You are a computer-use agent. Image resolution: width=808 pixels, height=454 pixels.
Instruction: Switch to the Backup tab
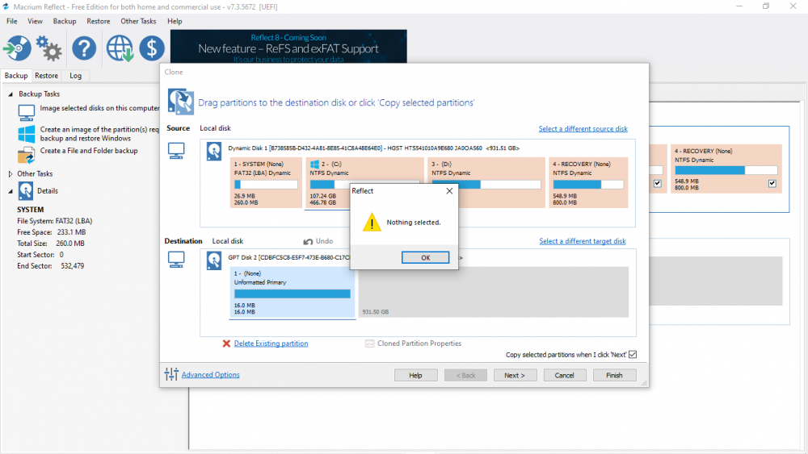point(16,76)
